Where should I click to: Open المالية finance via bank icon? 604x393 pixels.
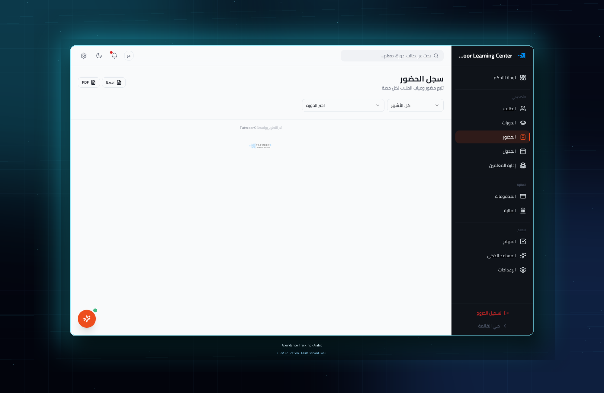523,210
